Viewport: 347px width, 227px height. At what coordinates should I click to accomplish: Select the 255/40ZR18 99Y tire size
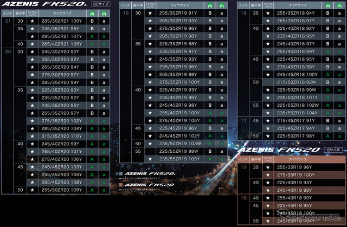point(295,51)
